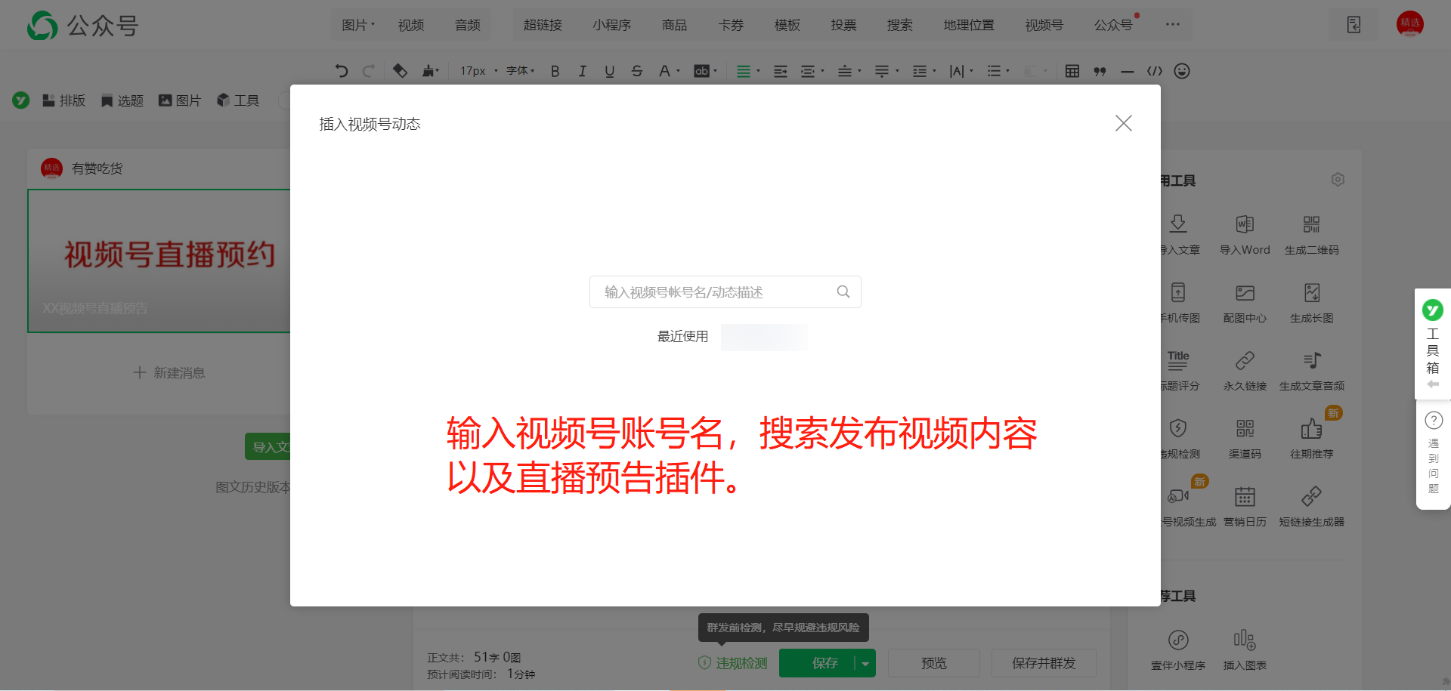Insert a table using table icon

[1072, 71]
